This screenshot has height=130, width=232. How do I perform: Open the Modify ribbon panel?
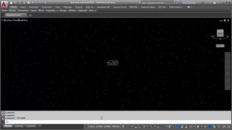[x=12, y=10]
